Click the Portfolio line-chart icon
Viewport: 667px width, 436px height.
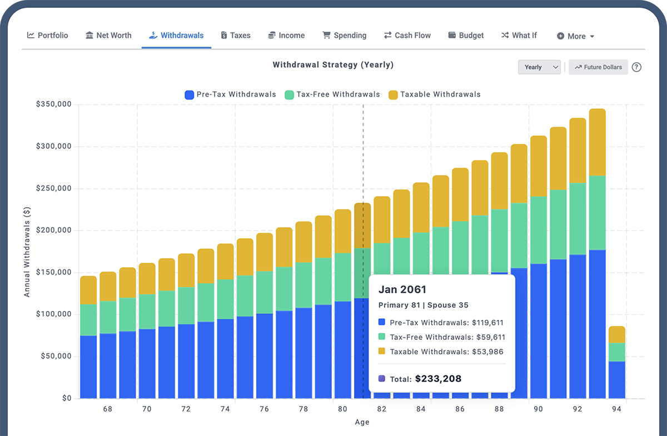31,35
